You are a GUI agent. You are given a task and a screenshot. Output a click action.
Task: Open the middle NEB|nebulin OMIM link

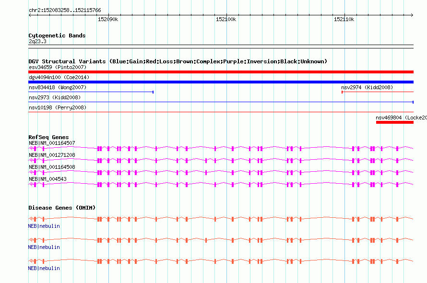(x=44, y=247)
